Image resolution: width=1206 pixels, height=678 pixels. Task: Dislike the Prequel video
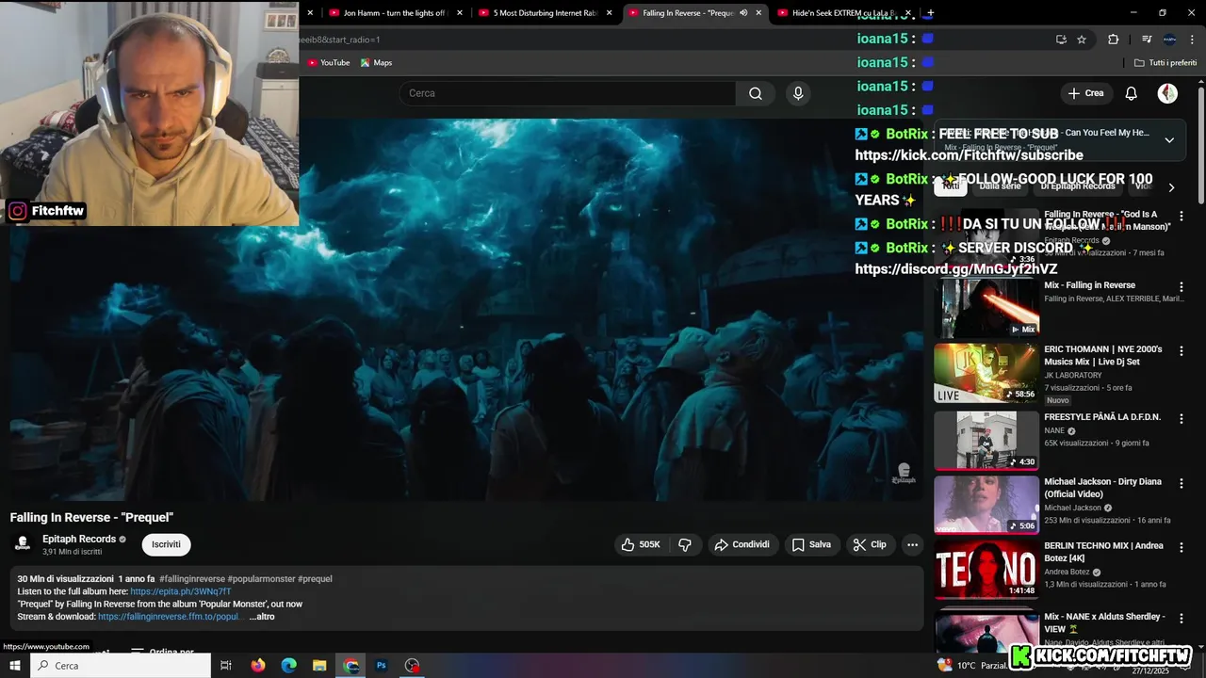pyautogui.click(x=685, y=544)
